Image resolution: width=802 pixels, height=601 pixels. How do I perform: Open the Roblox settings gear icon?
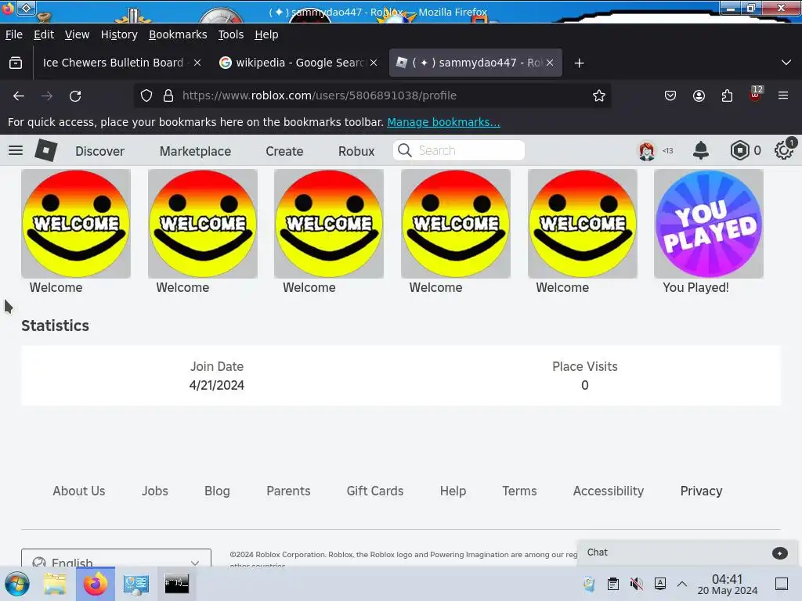coord(783,150)
